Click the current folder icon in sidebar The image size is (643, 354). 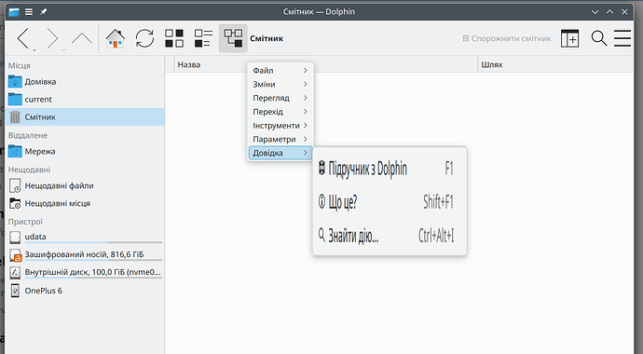(x=15, y=99)
